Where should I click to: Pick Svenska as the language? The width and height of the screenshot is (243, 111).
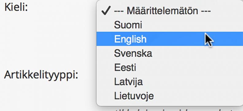coord(170,53)
